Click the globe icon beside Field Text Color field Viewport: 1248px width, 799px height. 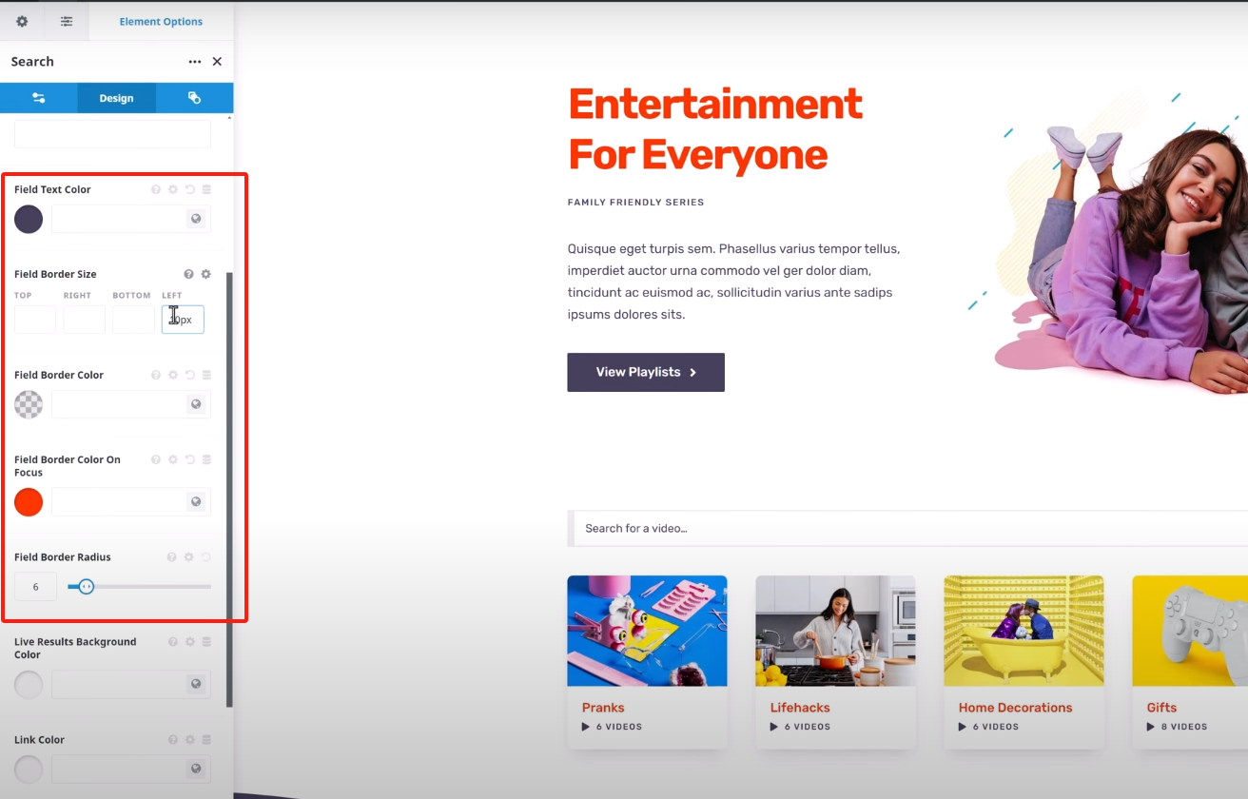196,219
